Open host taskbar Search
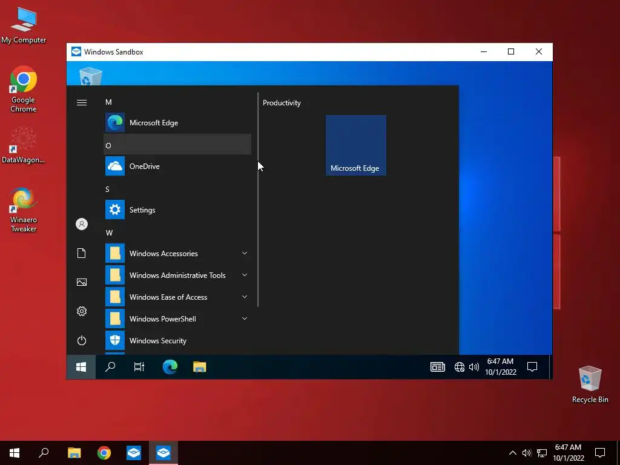 [x=44, y=453]
